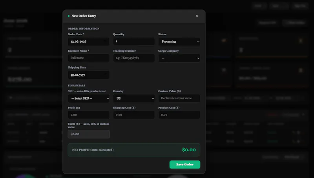Viewport: 314px width, 178px height.
Task: Click the auto-calculated Tariff field
Action: (89, 134)
